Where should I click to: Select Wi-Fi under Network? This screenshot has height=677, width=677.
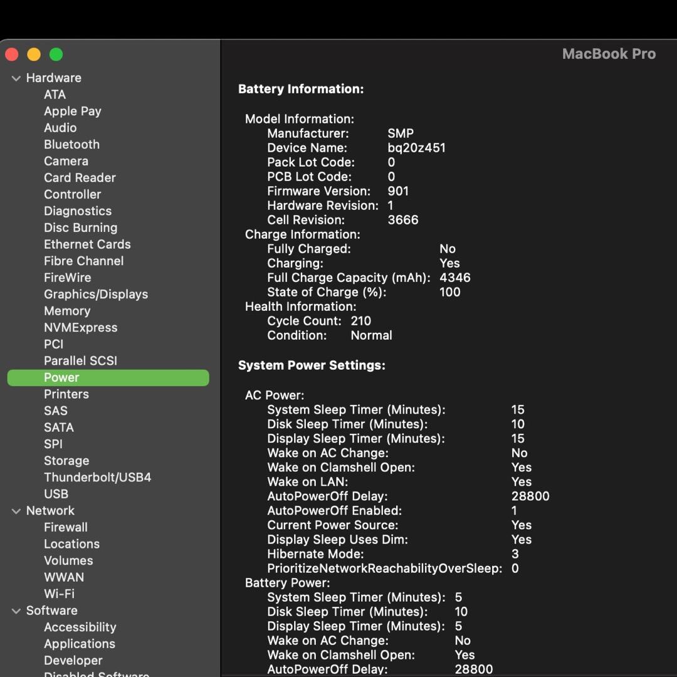[x=59, y=594]
